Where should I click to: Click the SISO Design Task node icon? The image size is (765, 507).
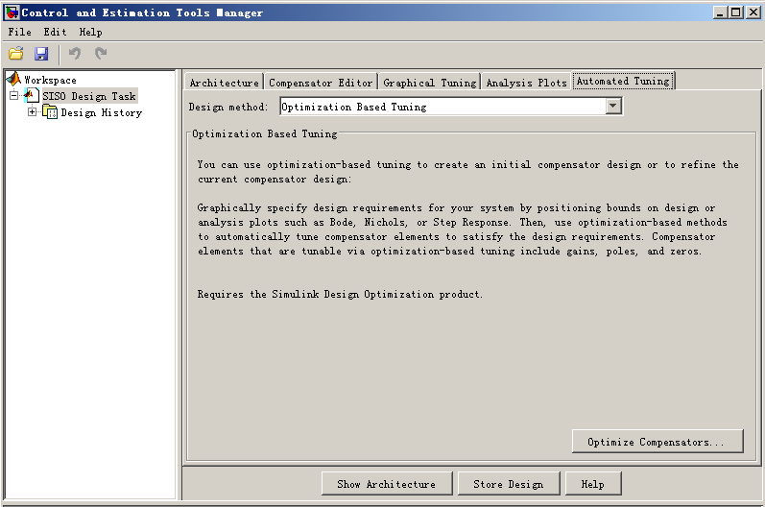pyautogui.click(x=32, y=96)
